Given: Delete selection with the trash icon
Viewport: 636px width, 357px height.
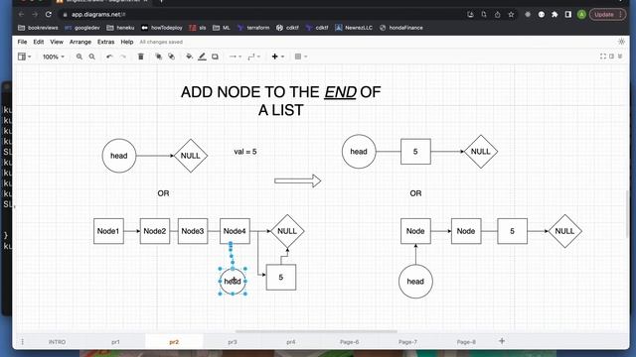Looking at the screenshot, I should pos(141,57).
